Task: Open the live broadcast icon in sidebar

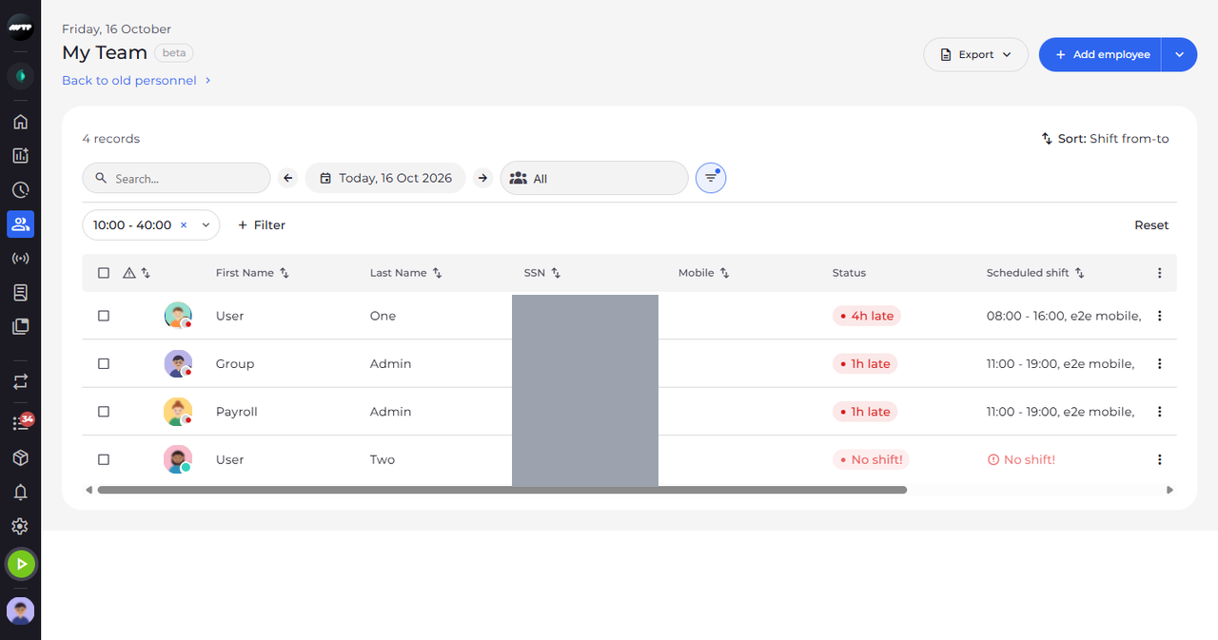Action: pos(20,259)
